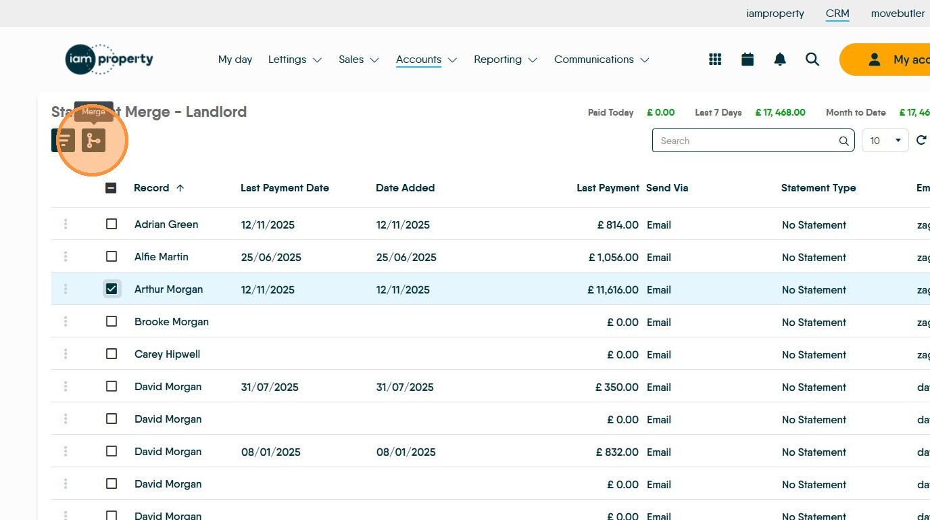The width and height of the screenshot is (930, 520).
Task: Open the Accounts menu
Action: [x=426, y=60]
